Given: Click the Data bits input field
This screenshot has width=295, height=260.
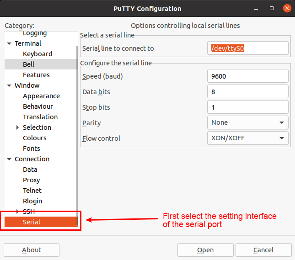Looking at the screenshot, I should click(x=247, y=92).
